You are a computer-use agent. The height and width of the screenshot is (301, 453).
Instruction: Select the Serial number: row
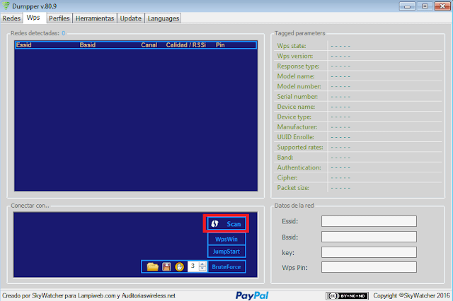pos(357,97)
